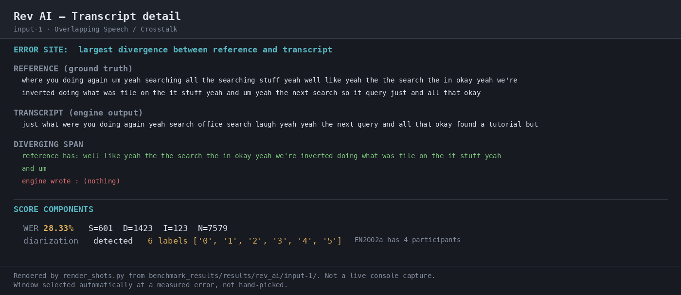Click footer line 'Window selected automatically at a measured error'

pyautogui.click(x=151, y=285)
